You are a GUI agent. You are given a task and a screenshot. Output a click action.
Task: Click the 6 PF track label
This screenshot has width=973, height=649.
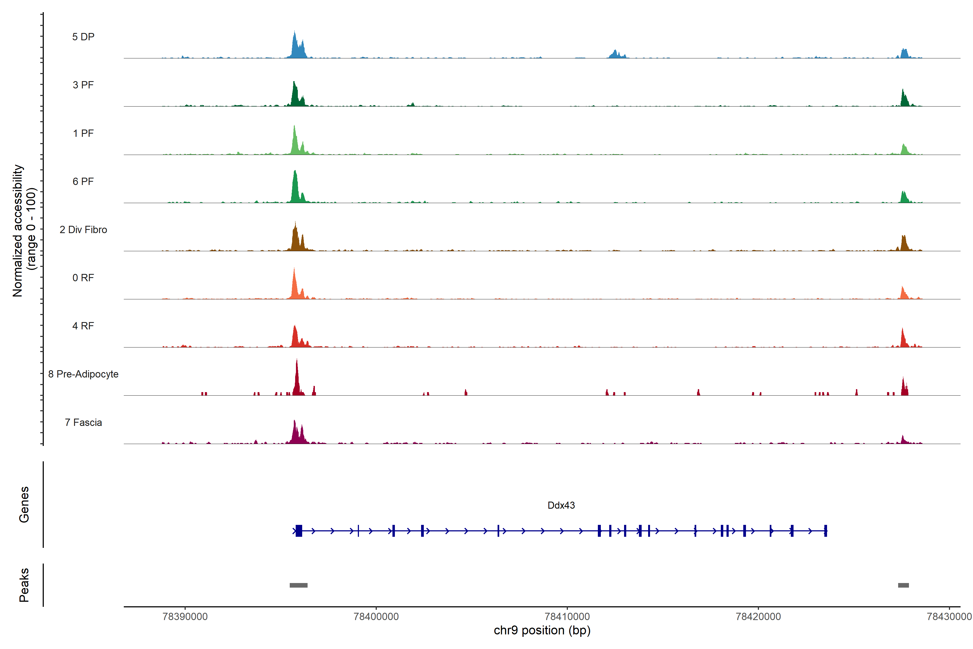tap(83, 181)
